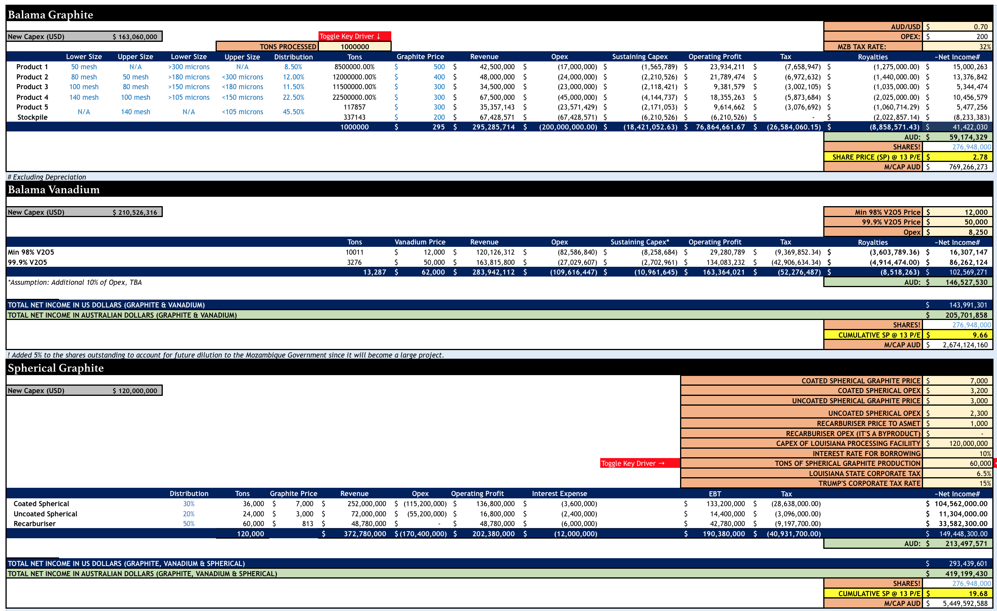
Task: Click the Balama Graphite section heading
Action: (x=50, y=14)
